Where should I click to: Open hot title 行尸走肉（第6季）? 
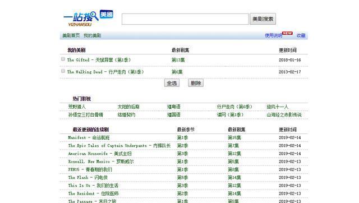click(x=234, y=107)
